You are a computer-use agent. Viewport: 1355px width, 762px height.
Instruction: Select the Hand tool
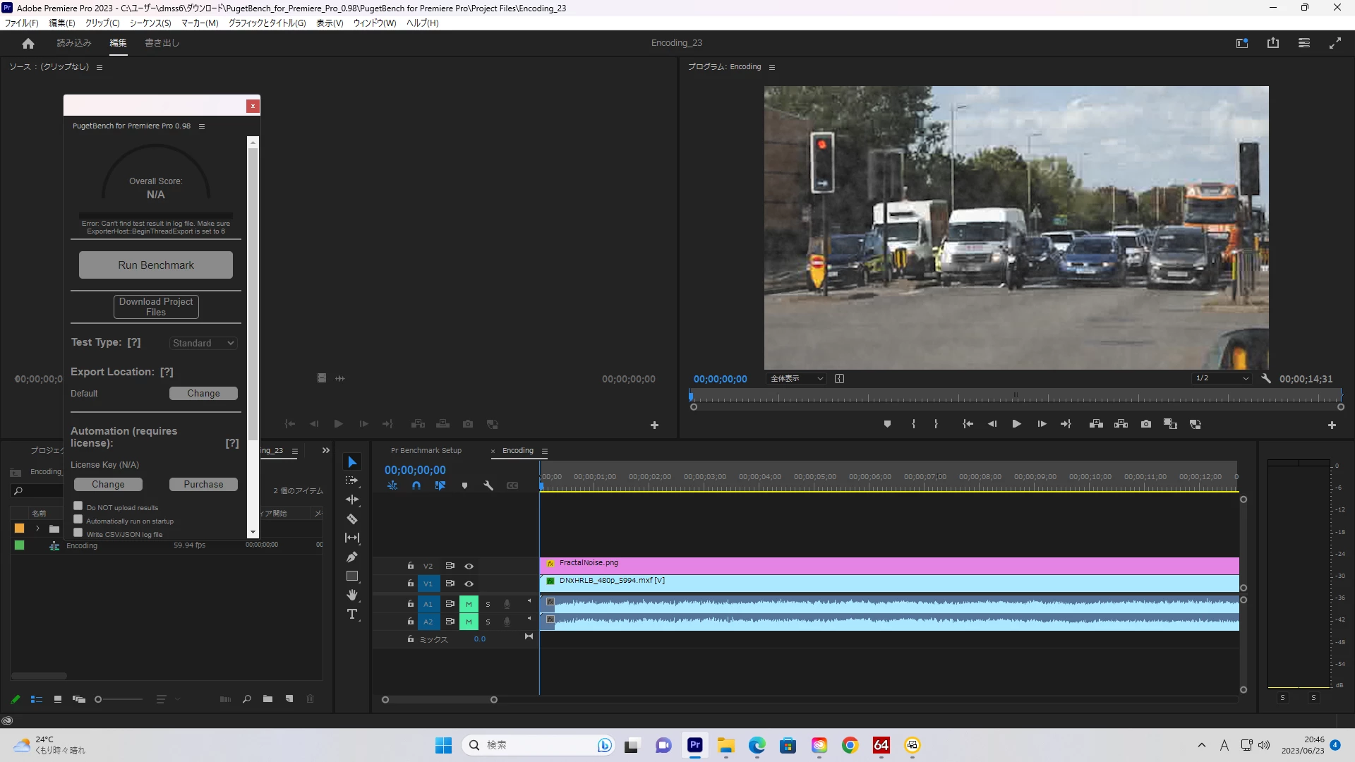pos(352,595)
